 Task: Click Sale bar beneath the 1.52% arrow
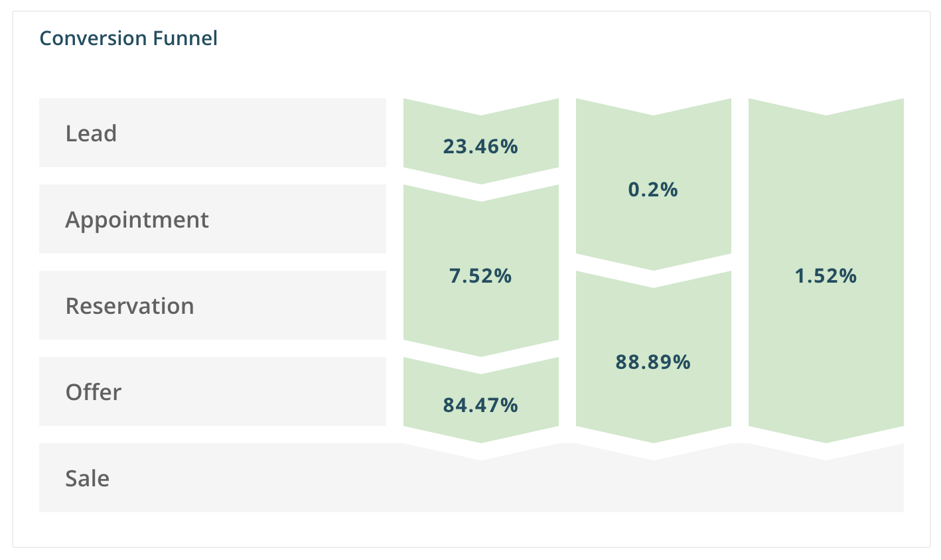(826, 488)
